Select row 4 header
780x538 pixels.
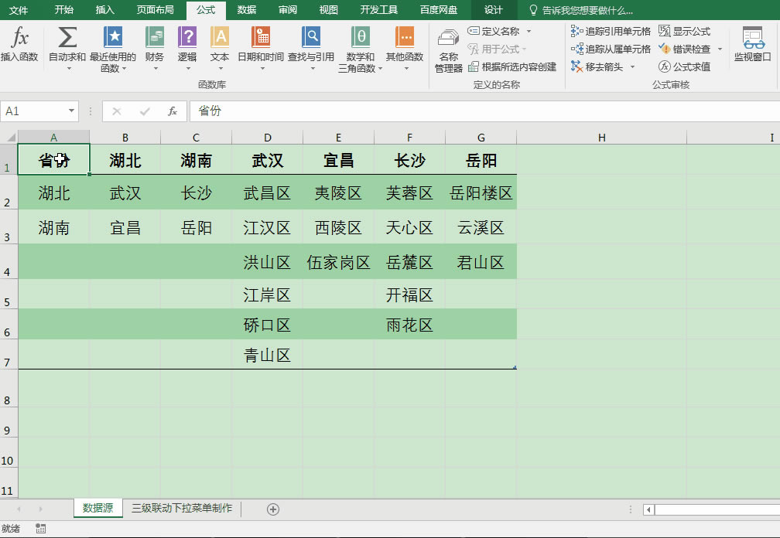coord(8,261)
